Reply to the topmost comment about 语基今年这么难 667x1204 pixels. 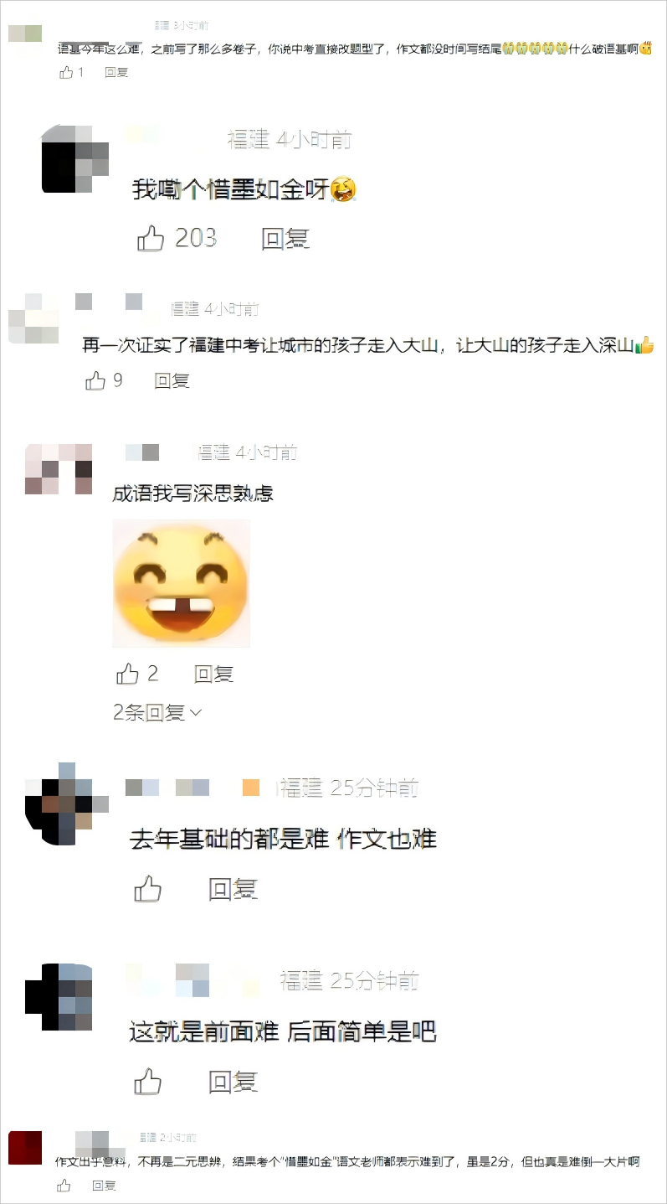[x=116, y=72]
